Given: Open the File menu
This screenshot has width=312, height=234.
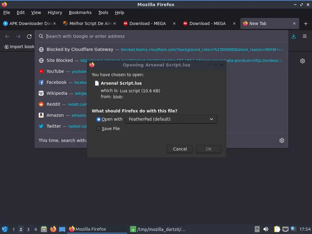Looking at the screenshot, I should [x=7, y=12].
